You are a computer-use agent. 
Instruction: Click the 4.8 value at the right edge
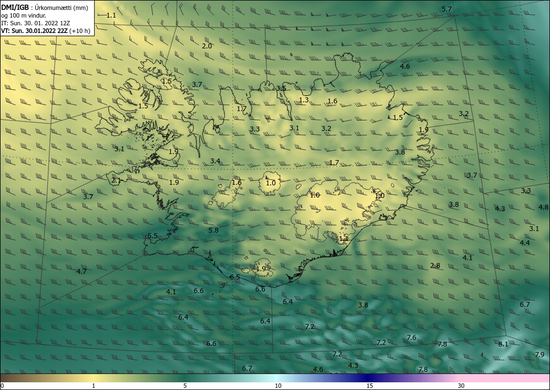coord(543,207)
